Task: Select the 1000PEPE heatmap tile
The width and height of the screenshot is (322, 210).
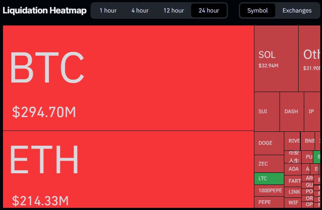Action: click(269, 191)
